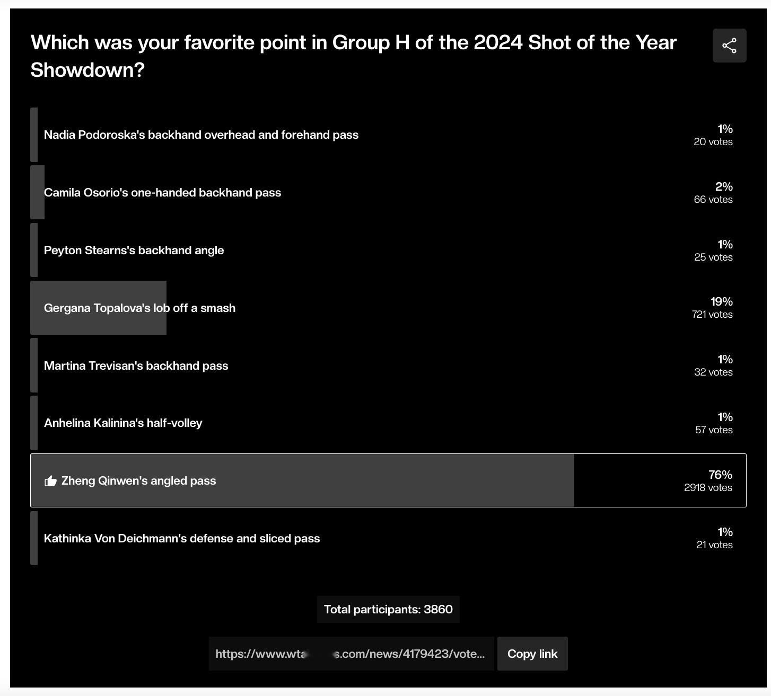Click the 19% progress bar for Topalova
This screenshot has width=771, height=696.
(x=98, y=308)
